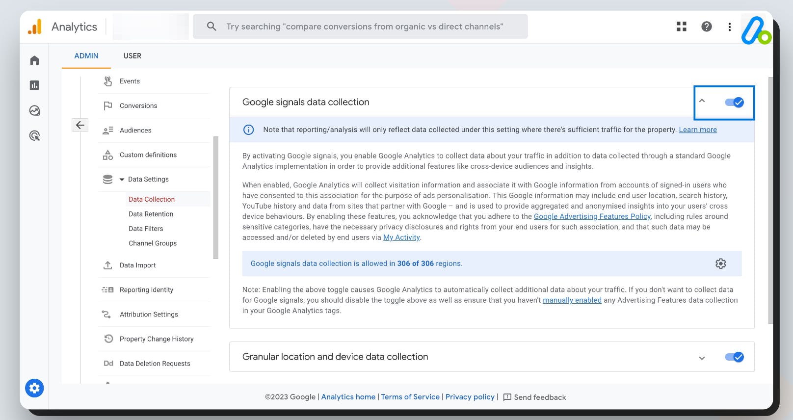Click the Data Import upload icon

(x=108, y=265)
